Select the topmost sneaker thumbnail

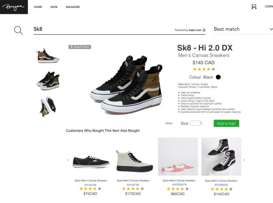(x=48, y=56)
